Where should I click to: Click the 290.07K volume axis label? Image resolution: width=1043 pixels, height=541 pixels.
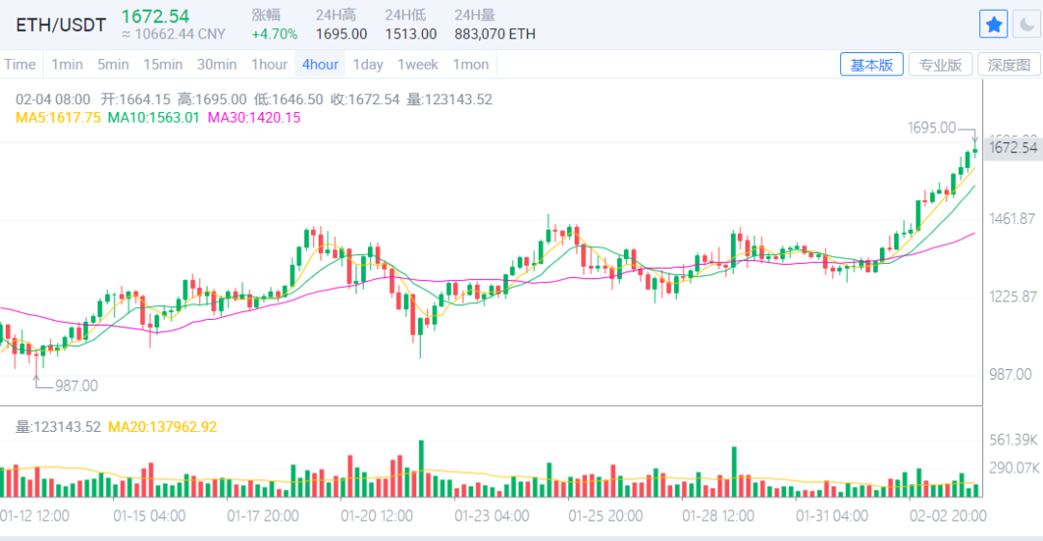click(x=1013, y=468)
